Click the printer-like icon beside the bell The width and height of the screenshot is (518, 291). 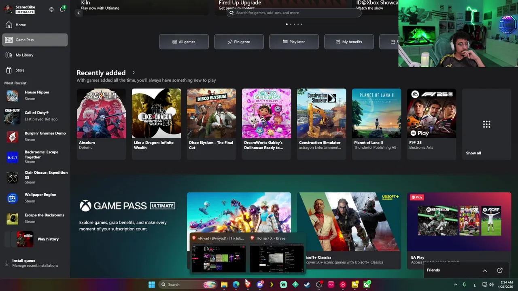coord(51,9)
